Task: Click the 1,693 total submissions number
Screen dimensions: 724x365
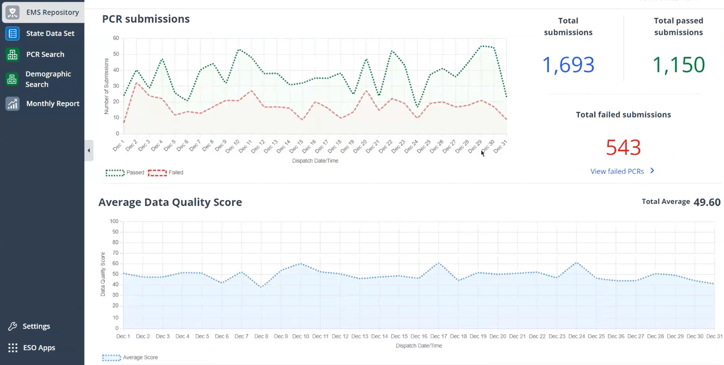Action: [x=568, y=65]
